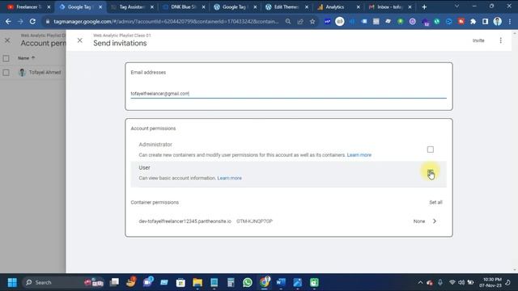Select all users checkbox in Account permissions
Screen dimensions: 518x291
6,58
